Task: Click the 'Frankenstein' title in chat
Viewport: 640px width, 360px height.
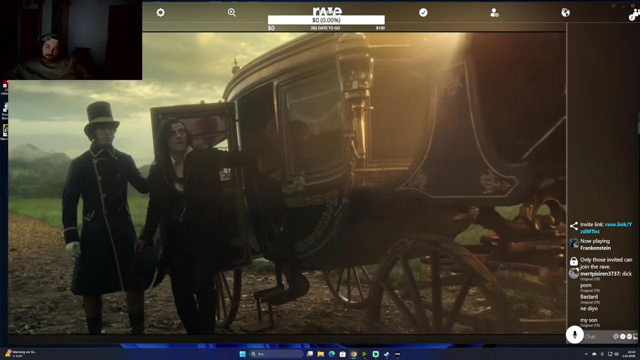Action: pyautogui.click(x=595, y=248)
